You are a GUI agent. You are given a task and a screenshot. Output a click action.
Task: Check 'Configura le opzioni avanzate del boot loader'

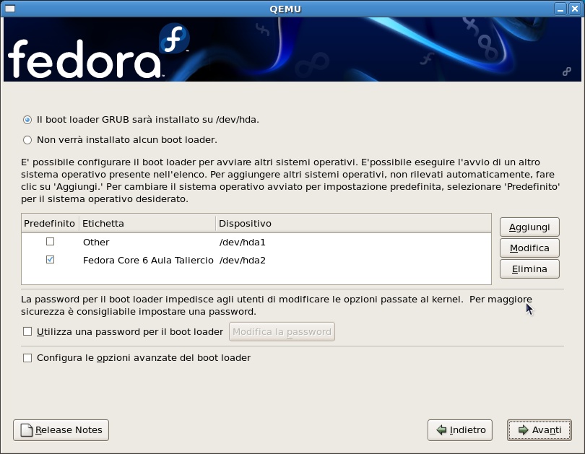27,358
